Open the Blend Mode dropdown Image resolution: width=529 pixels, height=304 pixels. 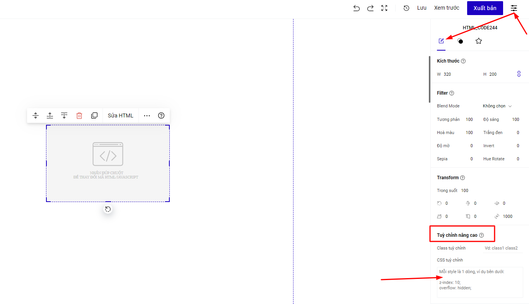tap(497, 106)
